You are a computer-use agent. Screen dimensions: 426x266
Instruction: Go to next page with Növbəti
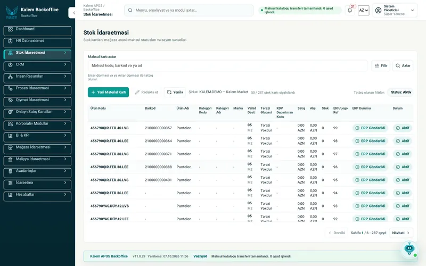(401, 233)
